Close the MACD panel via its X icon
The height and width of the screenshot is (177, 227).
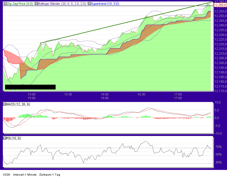(x=4, y=104)
